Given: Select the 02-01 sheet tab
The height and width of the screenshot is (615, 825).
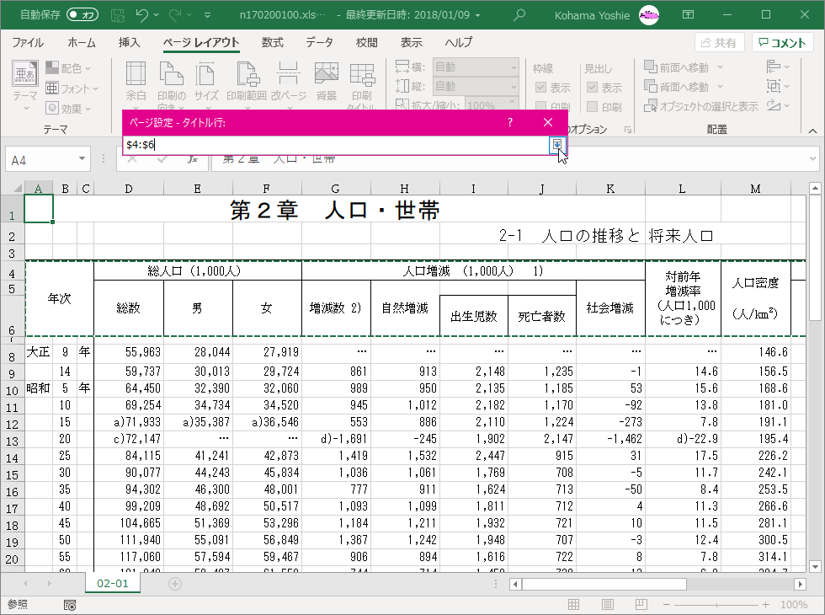Looking at the screenshot, I should click(x=113, y=584).
